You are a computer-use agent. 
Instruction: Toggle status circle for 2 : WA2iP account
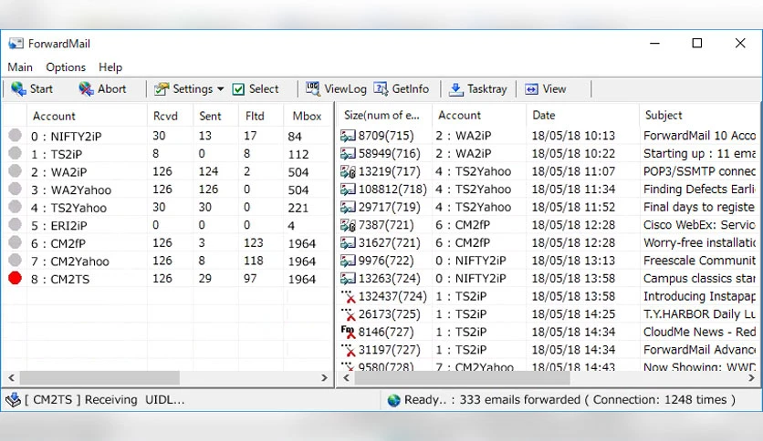[16, 171]
